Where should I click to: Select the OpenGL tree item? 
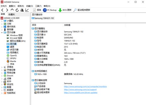tap(12, 56)
